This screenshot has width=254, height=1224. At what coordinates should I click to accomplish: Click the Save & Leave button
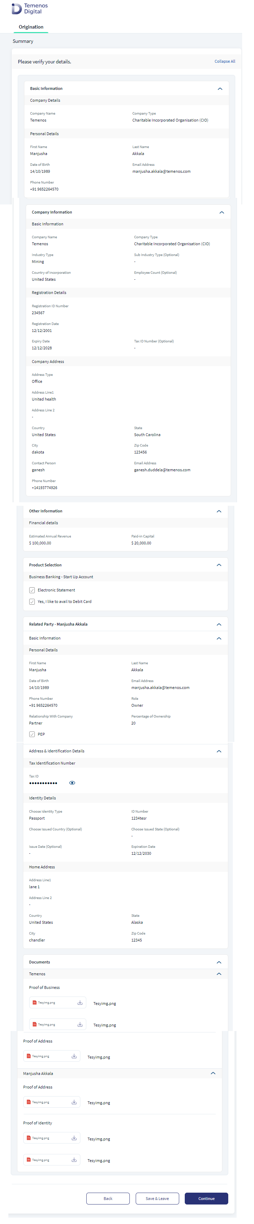[x=157, y=1198]
